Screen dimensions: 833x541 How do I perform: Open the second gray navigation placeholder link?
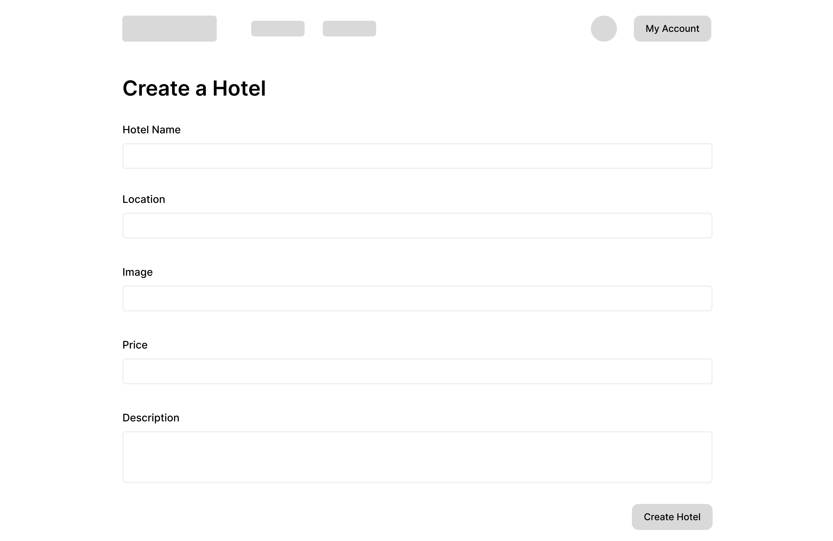point(349,29)
